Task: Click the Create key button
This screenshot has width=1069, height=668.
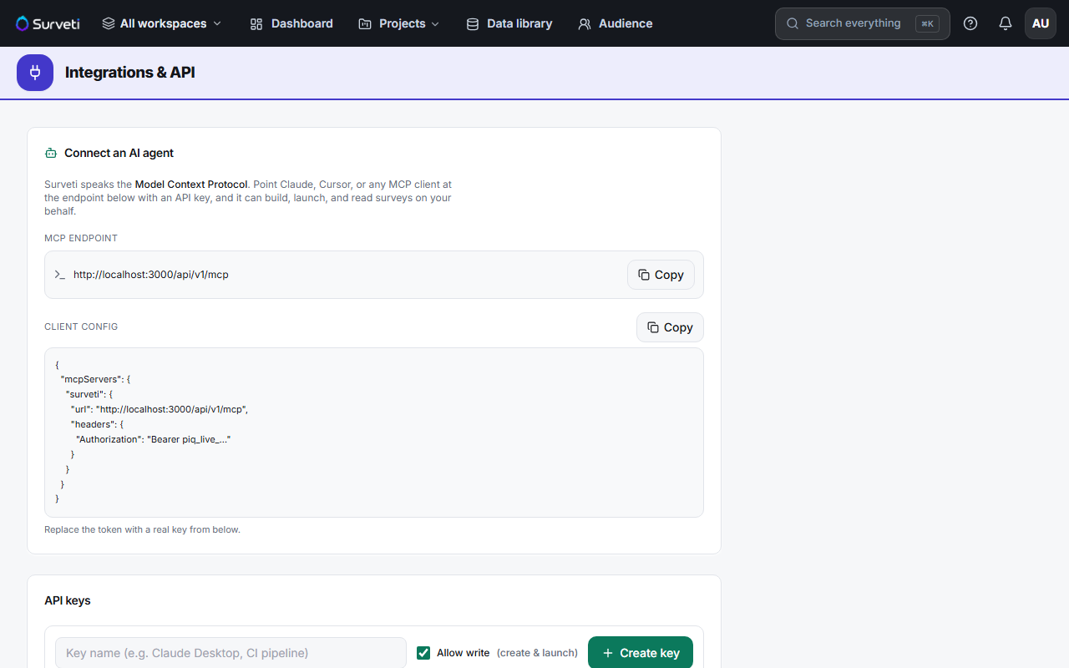Action: (641, 653)
